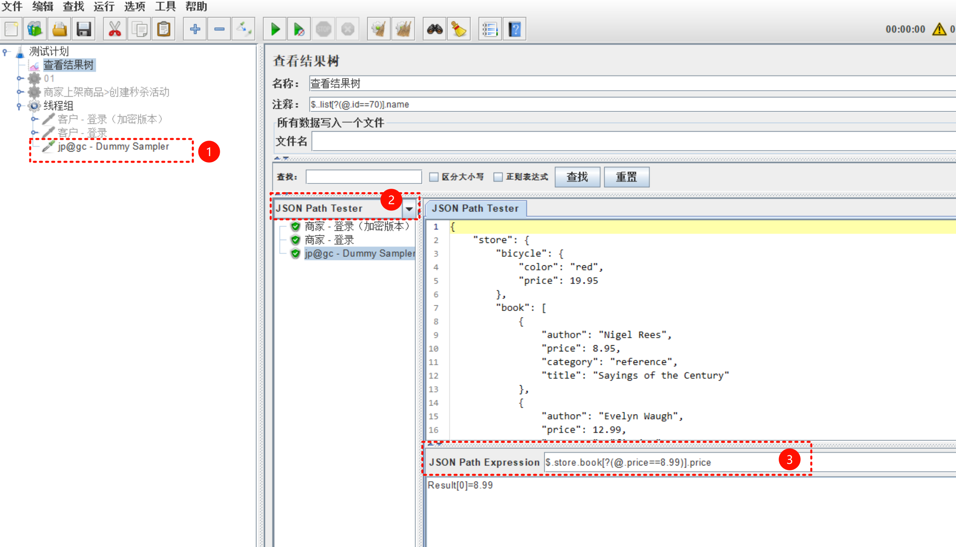The height and width of the screenshot is (547, 956).
Task: Click the blue plus Expand all icon
Action: click(195, 29)
